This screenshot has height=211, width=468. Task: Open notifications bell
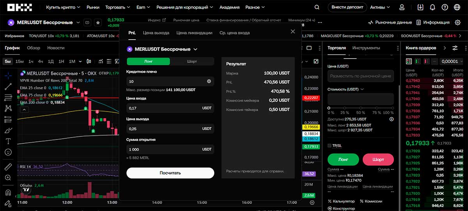433,7
